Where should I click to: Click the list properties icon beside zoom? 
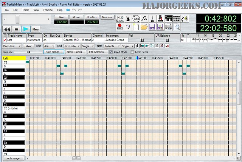click(152, 46)
